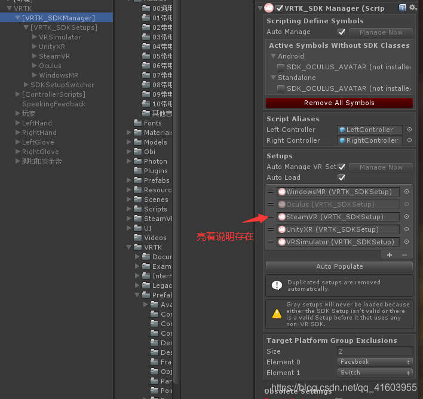Image resolution: width=423 pixels, height=399 pixels.
Task: Select UnityXR in the hierarchy
Action: point(52,47)
